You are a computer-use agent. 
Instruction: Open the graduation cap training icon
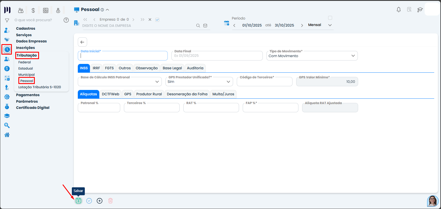coord(420,10)
